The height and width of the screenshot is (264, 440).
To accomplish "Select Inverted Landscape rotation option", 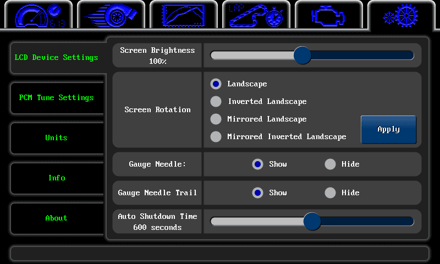I will (216, 102).
